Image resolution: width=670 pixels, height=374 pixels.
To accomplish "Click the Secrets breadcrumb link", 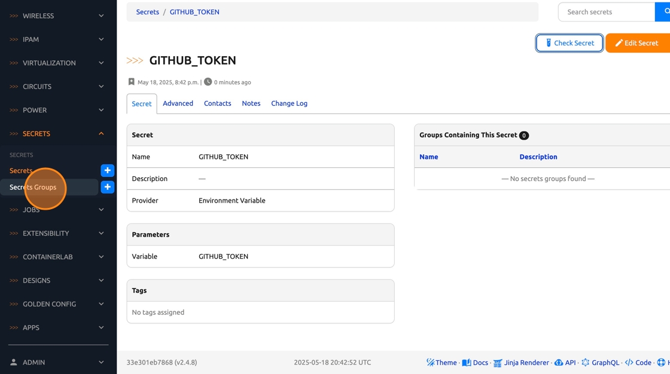I will [147, 12].
